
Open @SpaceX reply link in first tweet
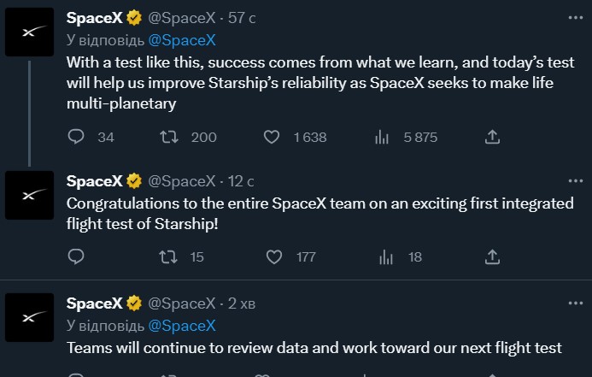coord(182,40)
